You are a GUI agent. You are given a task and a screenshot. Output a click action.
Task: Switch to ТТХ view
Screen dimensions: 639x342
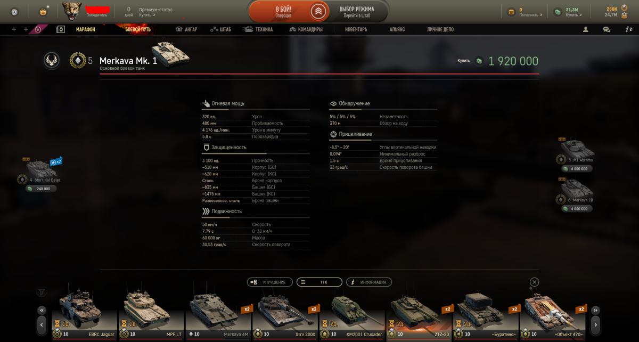pos(319,282)
